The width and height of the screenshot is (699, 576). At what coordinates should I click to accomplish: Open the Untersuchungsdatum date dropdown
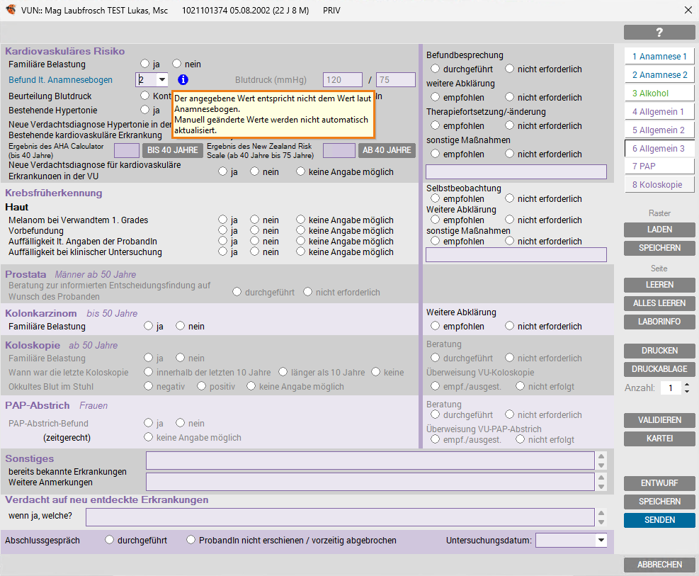[x=601, y=541]
